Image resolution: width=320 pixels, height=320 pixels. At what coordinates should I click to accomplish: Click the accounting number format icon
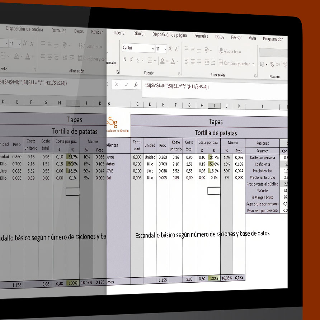(x=262, y=64)
